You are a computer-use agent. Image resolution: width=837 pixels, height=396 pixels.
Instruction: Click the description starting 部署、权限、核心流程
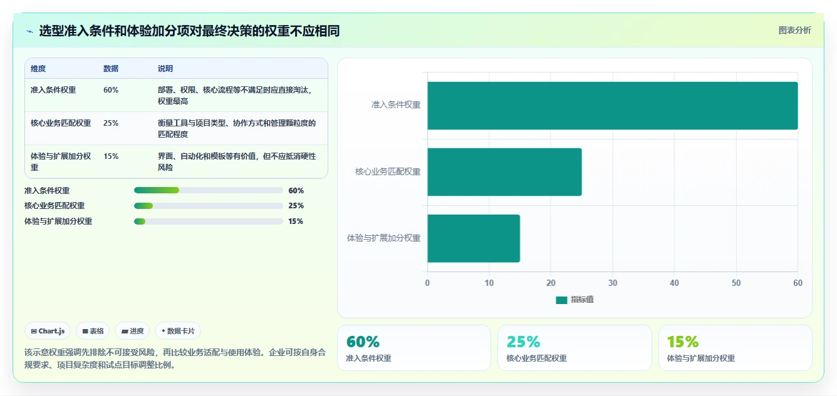pos(235,96)
